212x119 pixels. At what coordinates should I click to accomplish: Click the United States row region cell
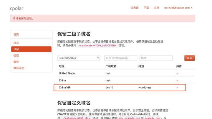67,73
